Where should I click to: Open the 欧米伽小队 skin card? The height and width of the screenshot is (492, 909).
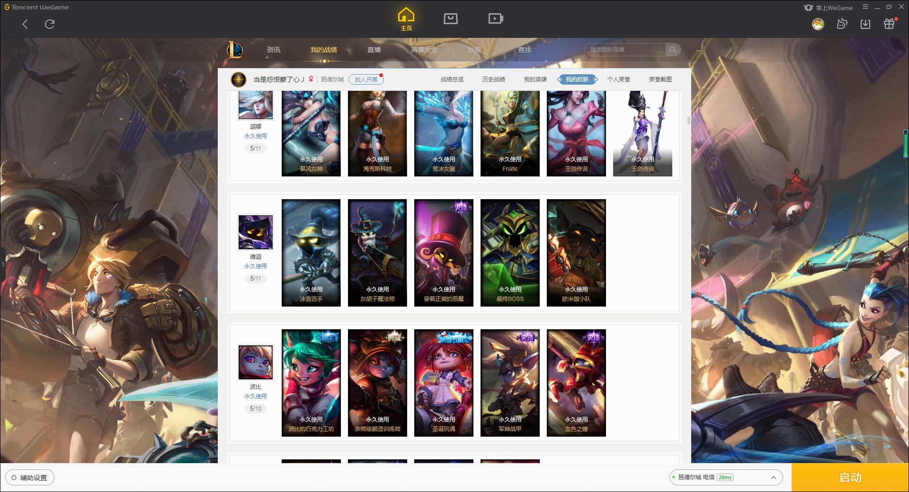pyautogui.click(x=576, y=253)
